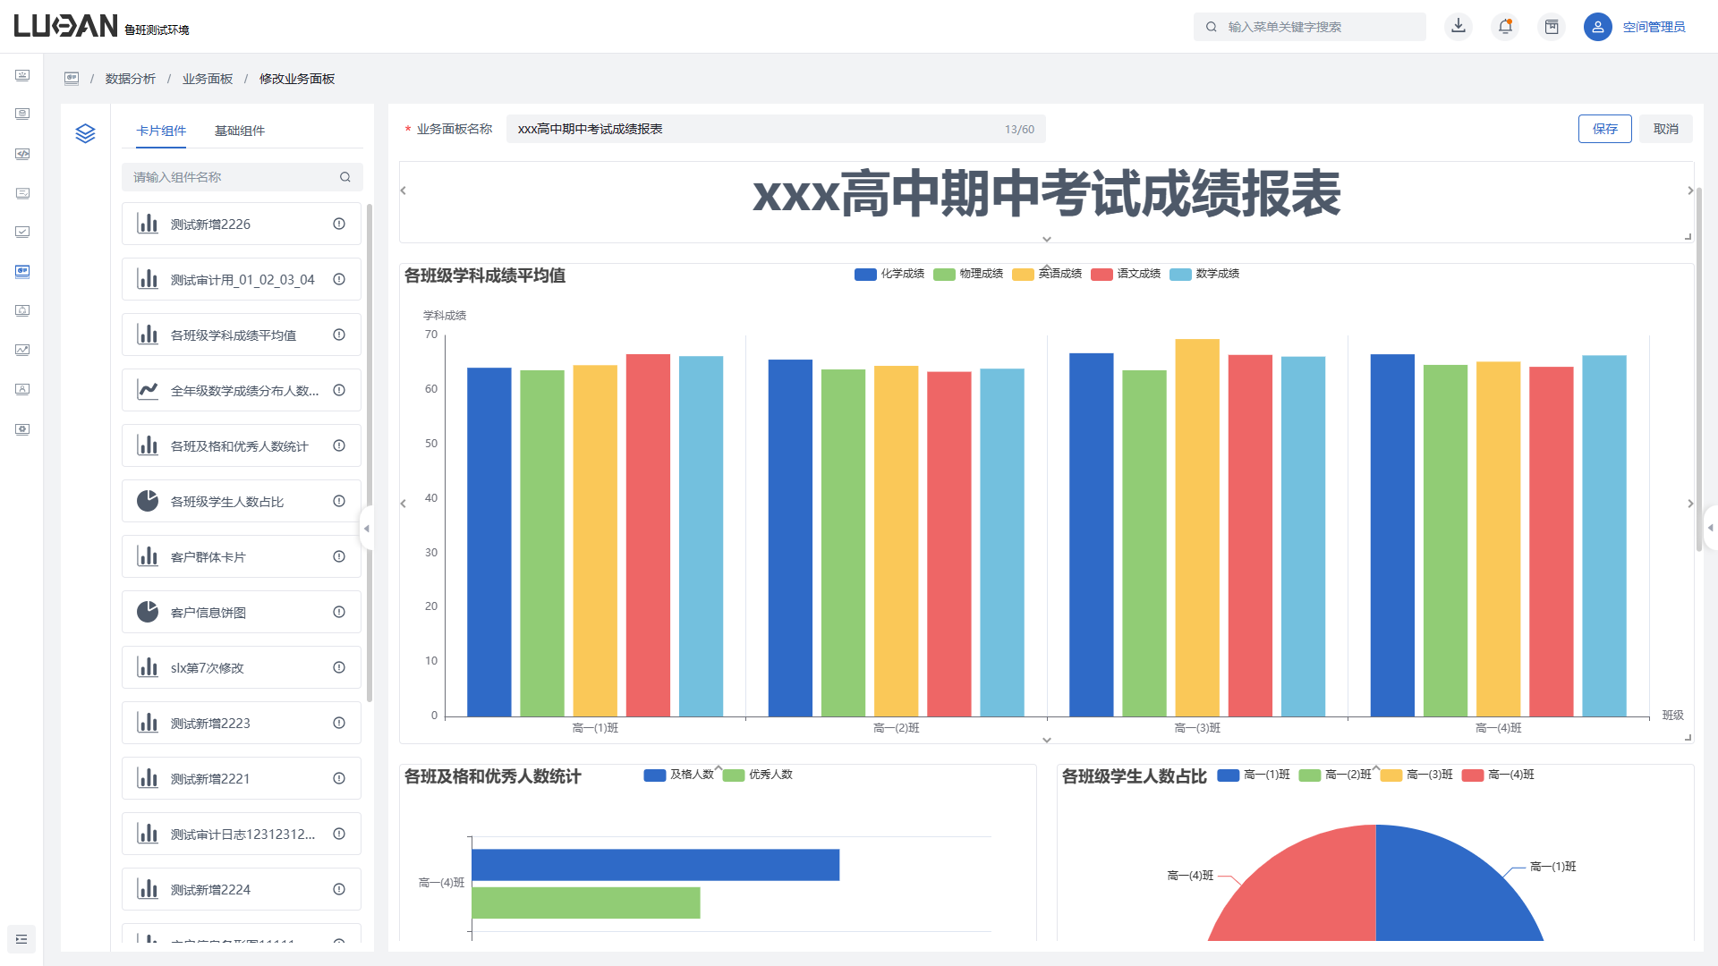Open 业务面板 breadcrumb

pos(208,79)
